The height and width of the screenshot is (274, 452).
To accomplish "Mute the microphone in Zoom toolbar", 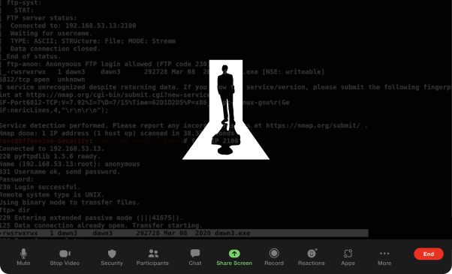I will click(x=23, y=257).
